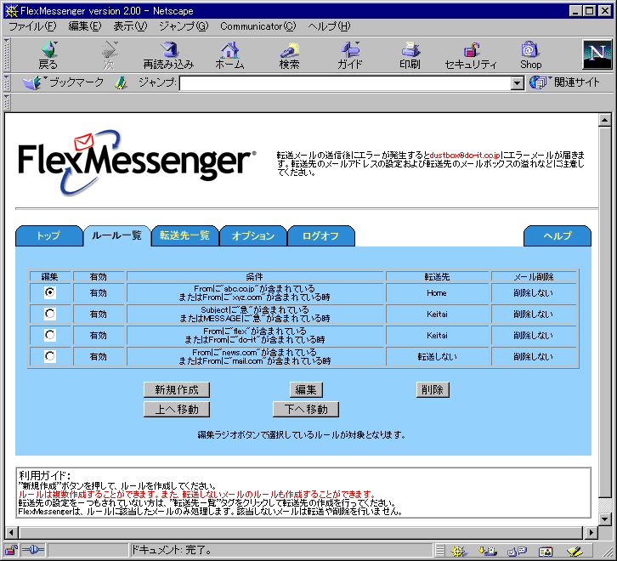617x561 pixels.
Task: Click status text ドキュメント: 完了。
Action: pyautogui.click(x=171, y=550)
